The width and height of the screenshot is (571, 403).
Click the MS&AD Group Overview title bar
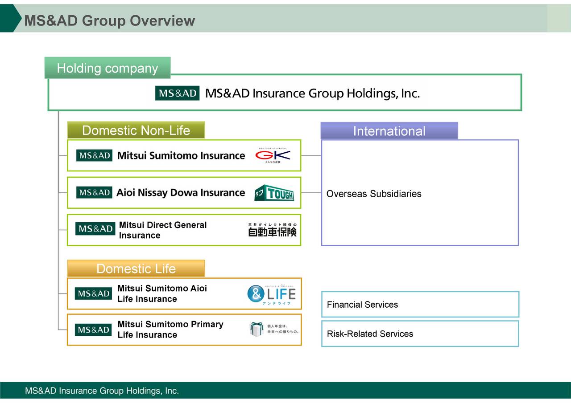click(110, 20)
